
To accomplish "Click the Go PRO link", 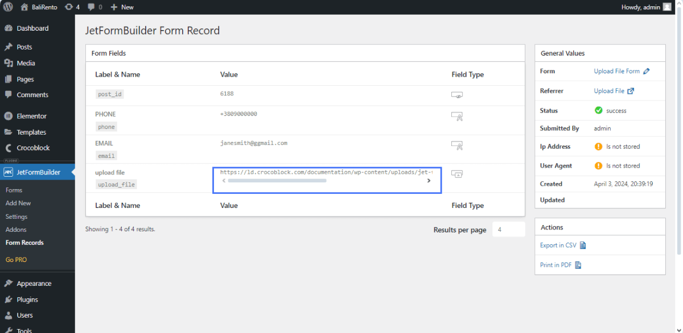I will click(x=16, y=260).
